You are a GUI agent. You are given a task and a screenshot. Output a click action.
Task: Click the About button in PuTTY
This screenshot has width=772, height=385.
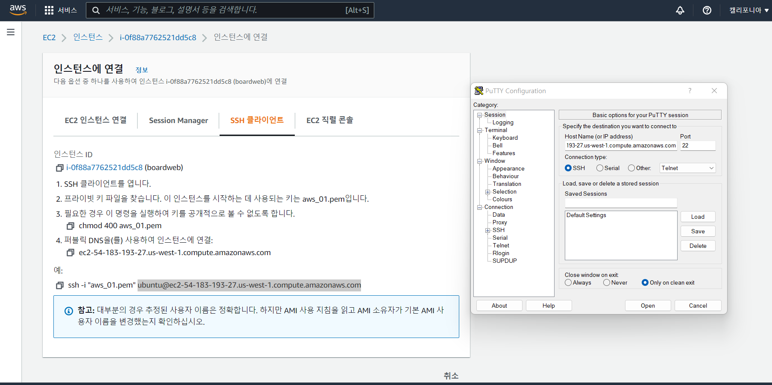click(x=499, y=306)
